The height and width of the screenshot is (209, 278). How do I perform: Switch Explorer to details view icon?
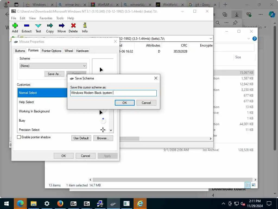click(248, 185)
